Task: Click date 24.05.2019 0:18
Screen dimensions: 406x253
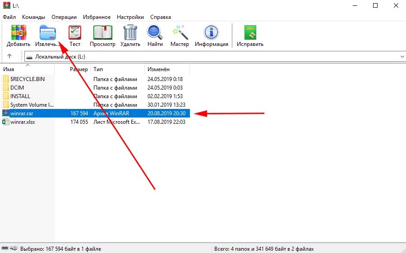Action: (165, 79)
